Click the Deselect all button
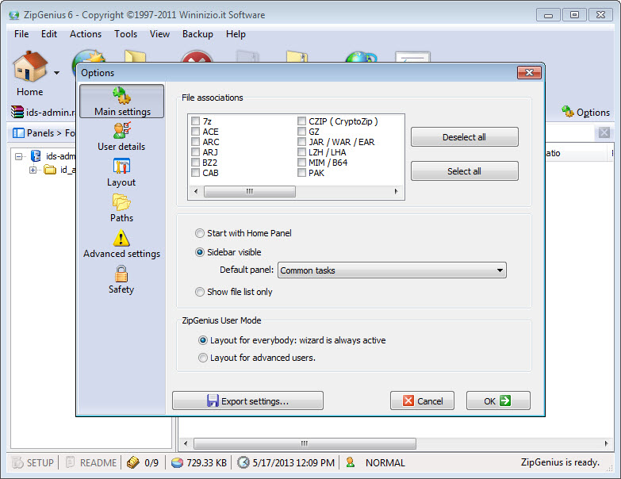The height and width of the screenshot is (479, 621). (465, 137)
